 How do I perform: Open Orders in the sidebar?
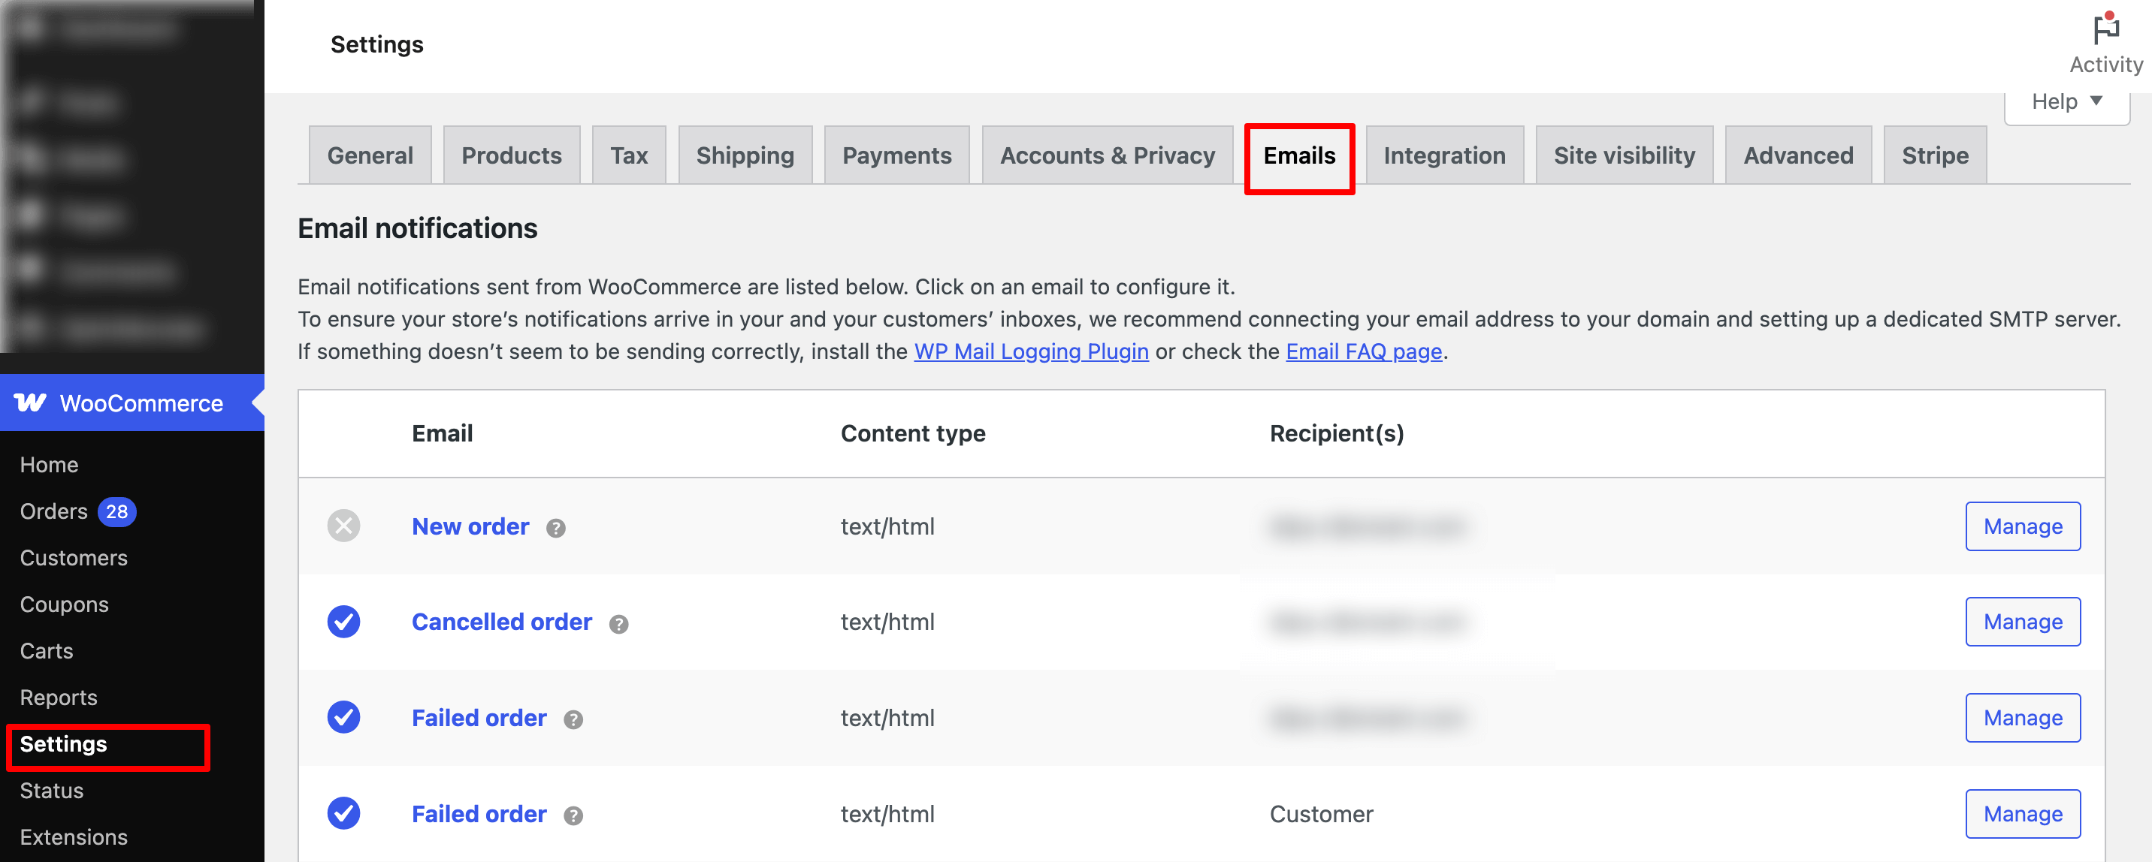coord(53,511)
